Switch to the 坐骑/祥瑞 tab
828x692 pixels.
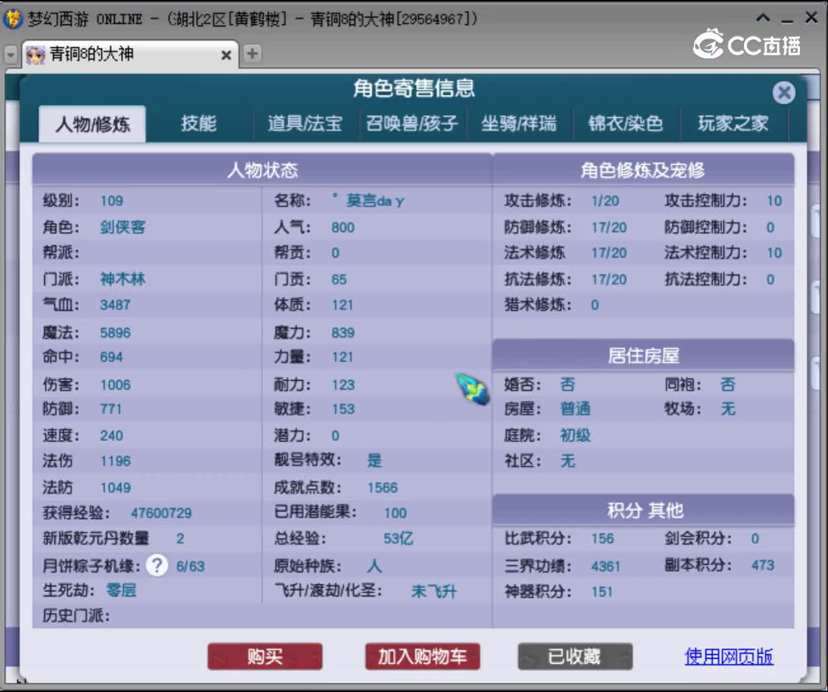pyautogui.click(x=519, y=123)
